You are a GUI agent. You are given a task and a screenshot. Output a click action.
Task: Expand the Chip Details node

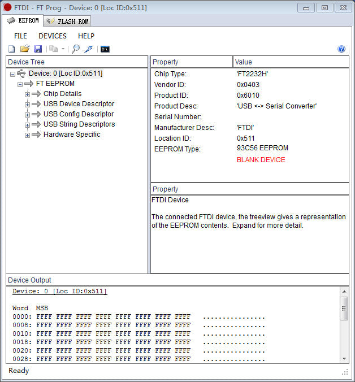tap(27, 94)
